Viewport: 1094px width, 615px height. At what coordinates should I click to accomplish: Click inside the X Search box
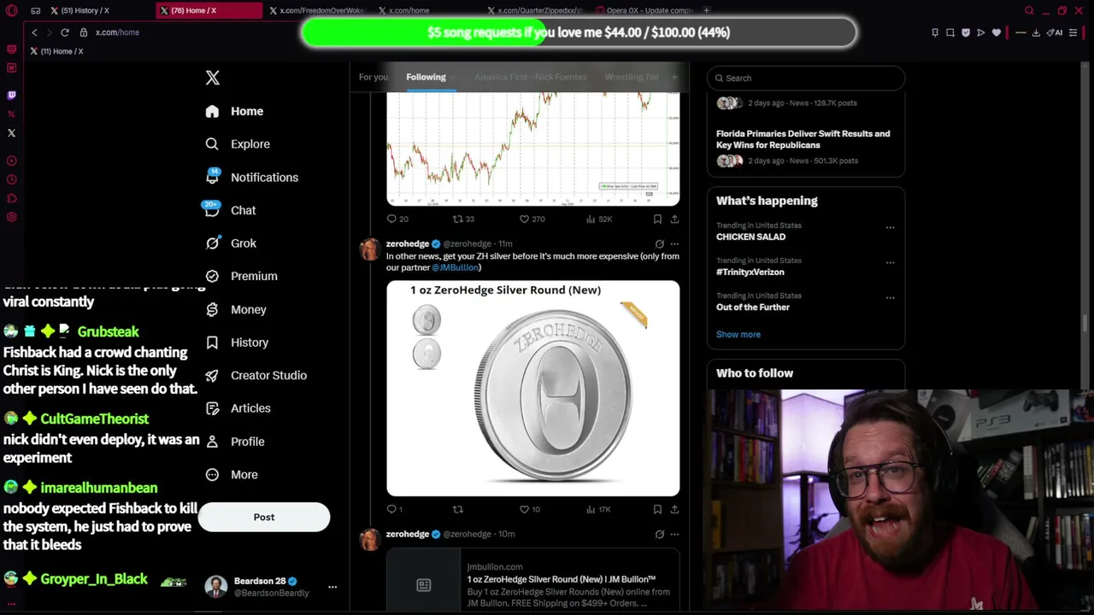pyautogui.click(x=806, y=78)
